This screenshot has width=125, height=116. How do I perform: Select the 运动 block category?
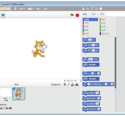pyautogui.click(x=90, y=19)
